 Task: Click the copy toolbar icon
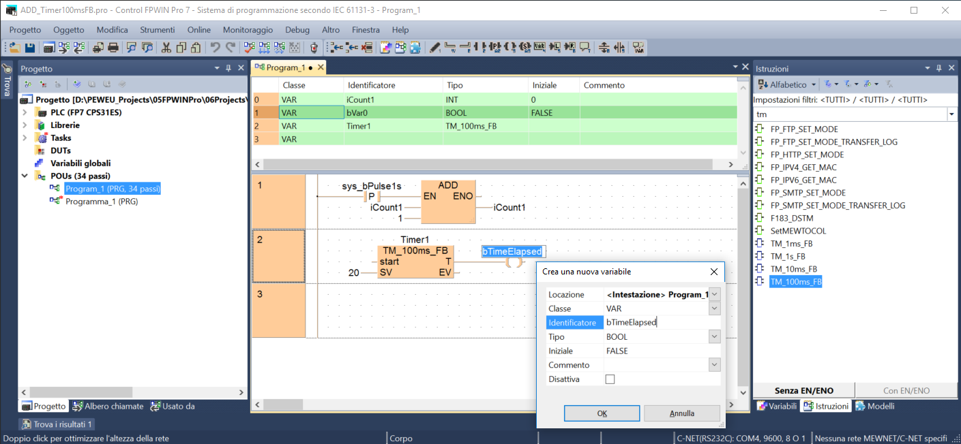[x=181, y=48]
